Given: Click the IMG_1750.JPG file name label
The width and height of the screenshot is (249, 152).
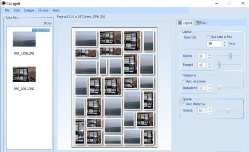Looking at the screenshot, I should (24, 54).
